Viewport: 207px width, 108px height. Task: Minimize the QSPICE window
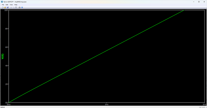pos(194,2)
